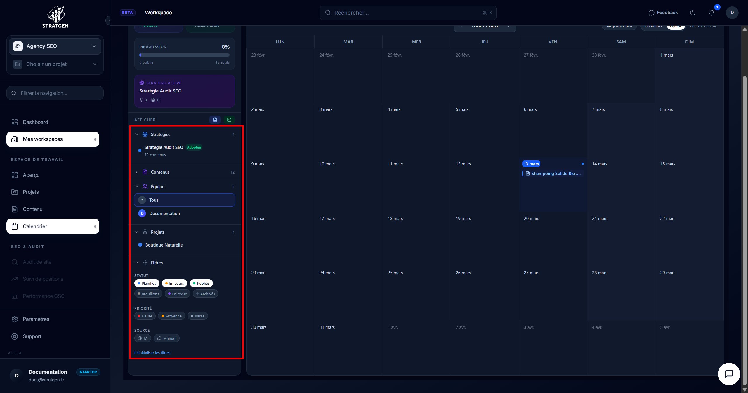Toggle the Planifiés status filter
Viewport: 748px width, 393px height.
(147, 283)
